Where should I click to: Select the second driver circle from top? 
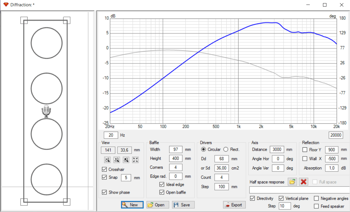tap(47, 88)
